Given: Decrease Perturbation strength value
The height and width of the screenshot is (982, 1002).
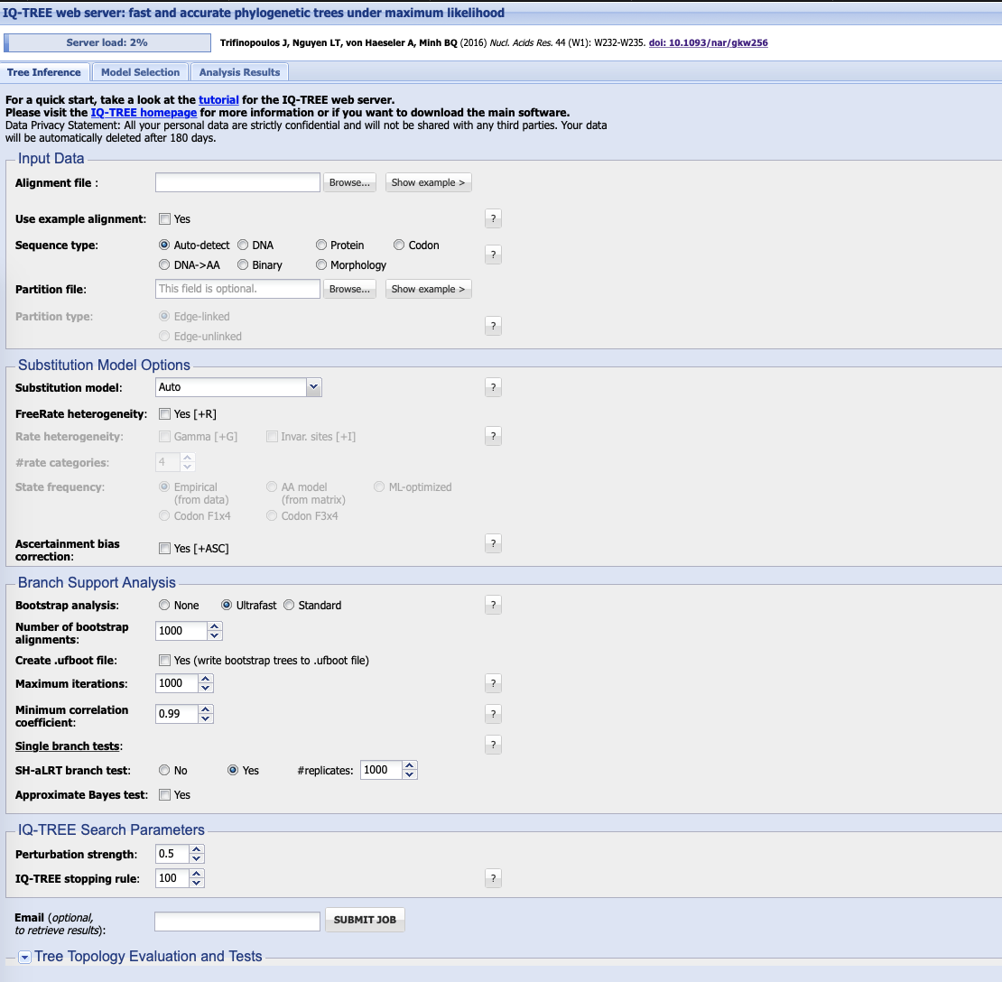Looking at the screenshot, I should point(197,858).
